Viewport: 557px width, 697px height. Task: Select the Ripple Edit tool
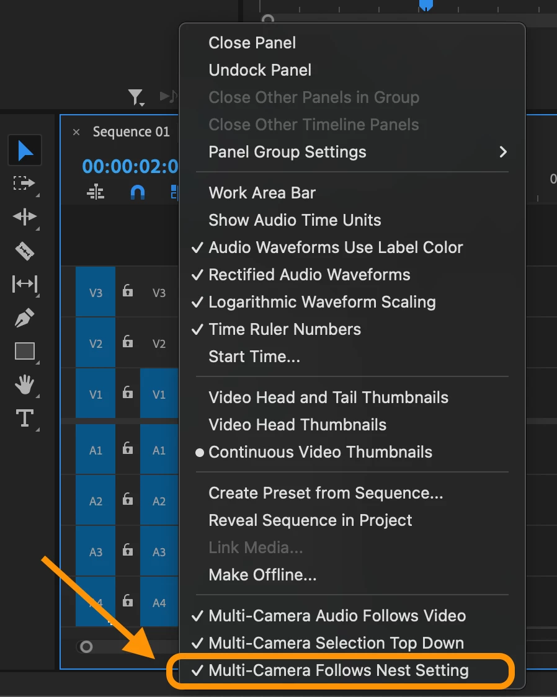(x=24, y=216)
